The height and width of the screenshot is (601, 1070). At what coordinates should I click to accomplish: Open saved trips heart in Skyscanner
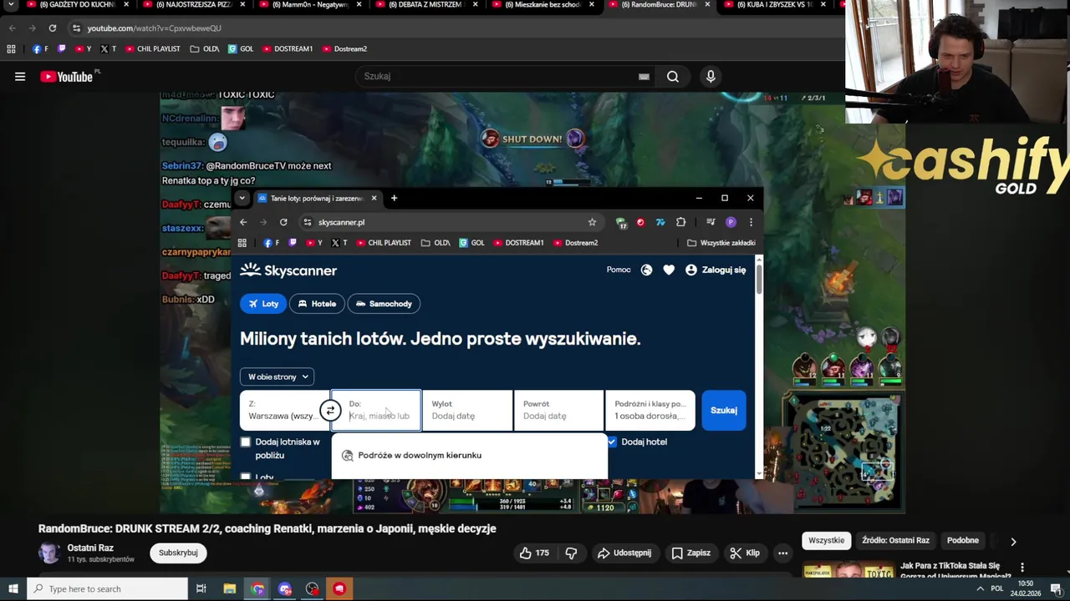pyautogui.click(x=669, y=270)
